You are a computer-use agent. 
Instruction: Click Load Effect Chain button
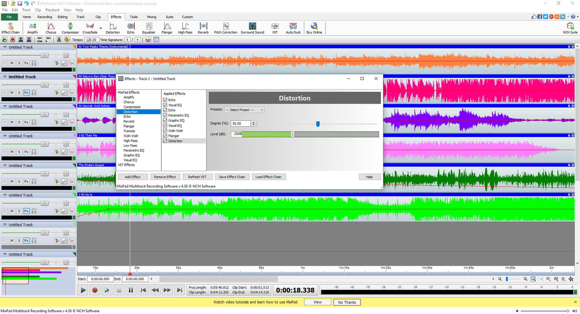269,177
